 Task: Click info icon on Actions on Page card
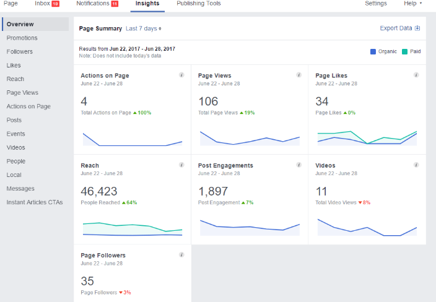(181, 75)
